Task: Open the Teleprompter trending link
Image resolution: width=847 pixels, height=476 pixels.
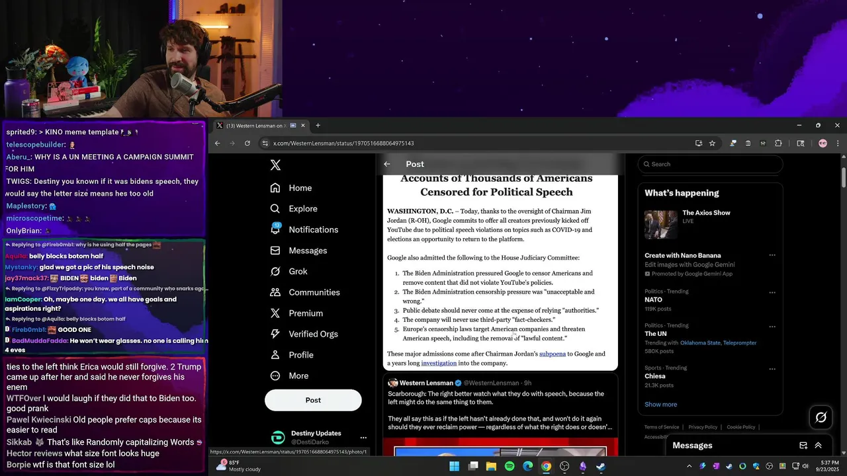Action: (x=740, y=342)
